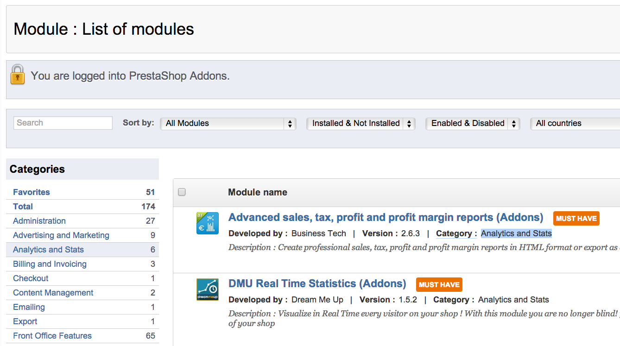Open the All Modules sort dropdown

[228, 124]
